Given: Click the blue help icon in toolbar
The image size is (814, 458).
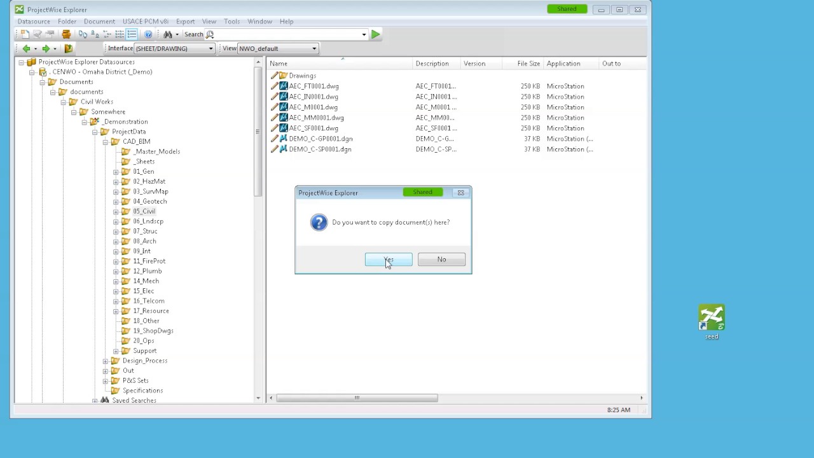Looking at the screenshot, I should pos(148,34).
